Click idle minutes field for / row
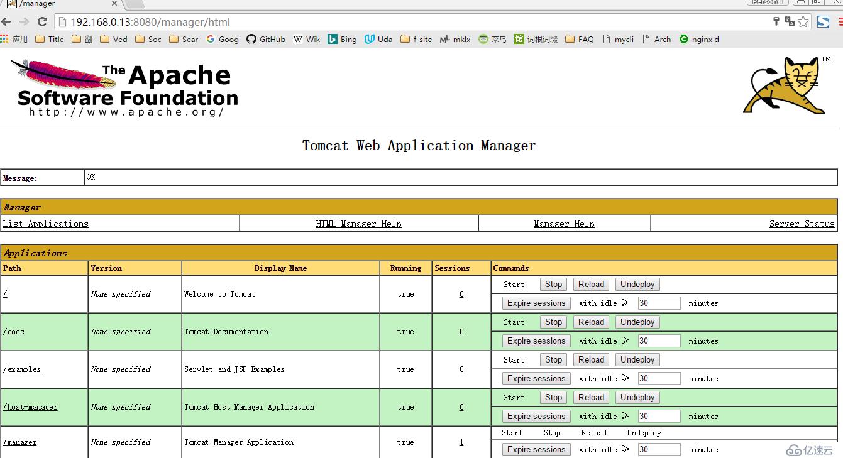This screenshot has width=843, height=458. pyautogui.click(x=659, y=303)
